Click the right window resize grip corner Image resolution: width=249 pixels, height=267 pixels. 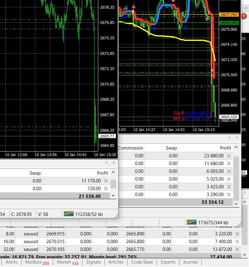[239, 224]
